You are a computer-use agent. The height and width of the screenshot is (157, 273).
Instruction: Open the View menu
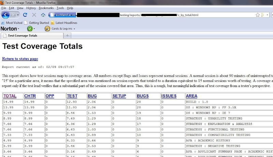[x=20, y=8]
